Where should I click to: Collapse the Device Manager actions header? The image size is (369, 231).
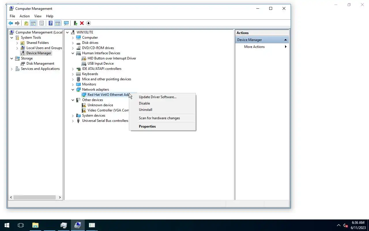point(285,40)
